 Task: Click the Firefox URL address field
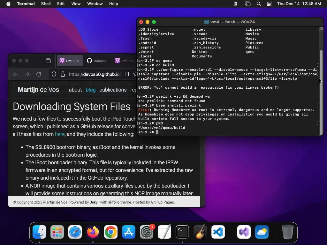point(94,74)
